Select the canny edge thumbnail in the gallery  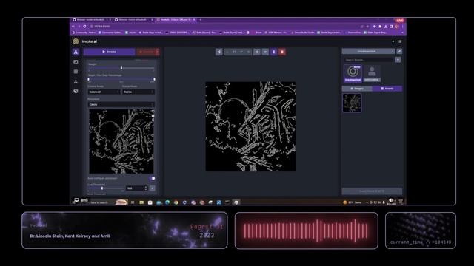click(352, 103)
